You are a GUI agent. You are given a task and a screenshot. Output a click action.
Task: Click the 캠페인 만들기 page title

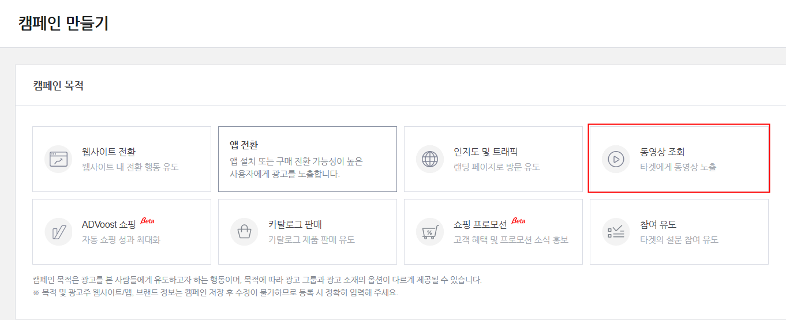point(63,24)
